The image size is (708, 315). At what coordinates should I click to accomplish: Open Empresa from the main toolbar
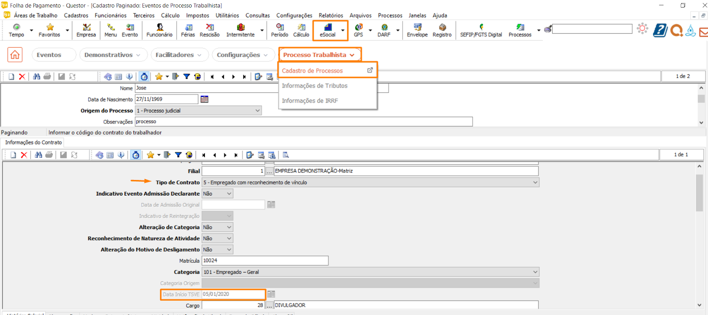pos(86,30)
